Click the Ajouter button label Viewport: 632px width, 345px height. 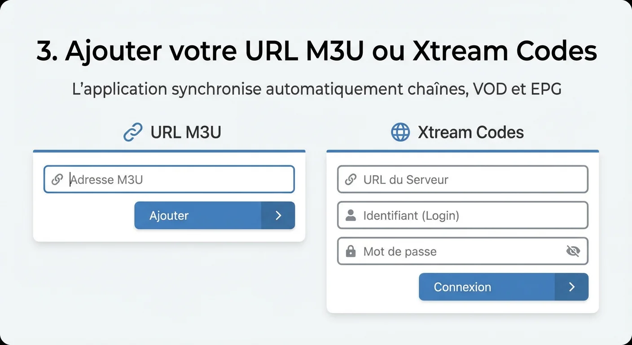(169, 216)
